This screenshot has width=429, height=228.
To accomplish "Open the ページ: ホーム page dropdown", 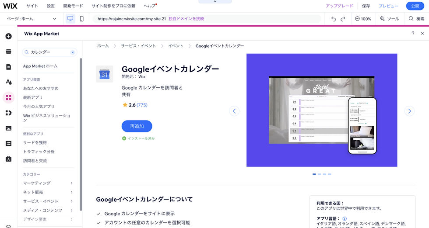I will pos(31,19).
